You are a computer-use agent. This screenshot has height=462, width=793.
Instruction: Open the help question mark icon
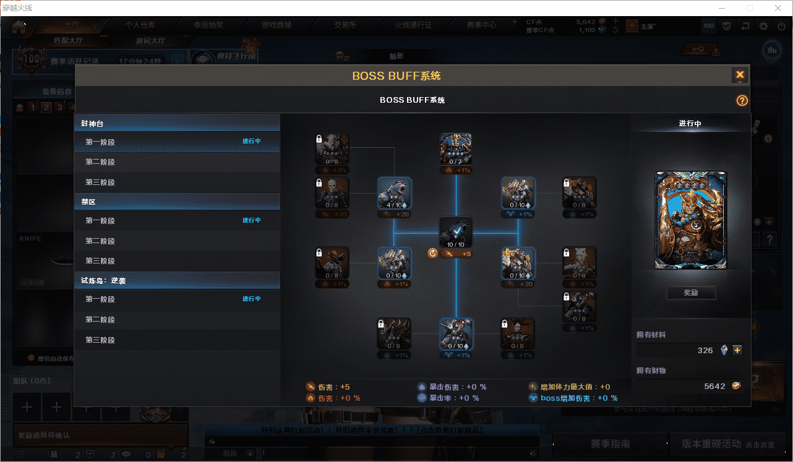pos(742,101)
